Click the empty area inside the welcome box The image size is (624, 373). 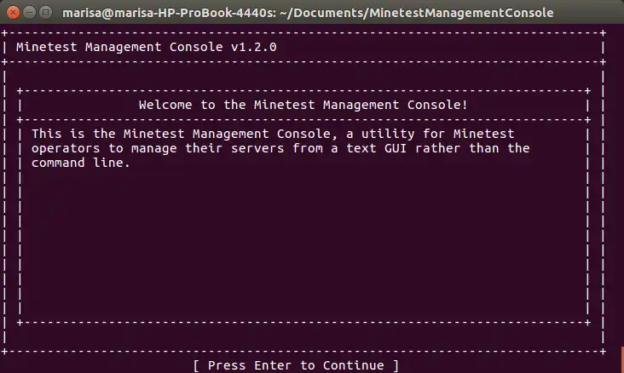[303, 243]
